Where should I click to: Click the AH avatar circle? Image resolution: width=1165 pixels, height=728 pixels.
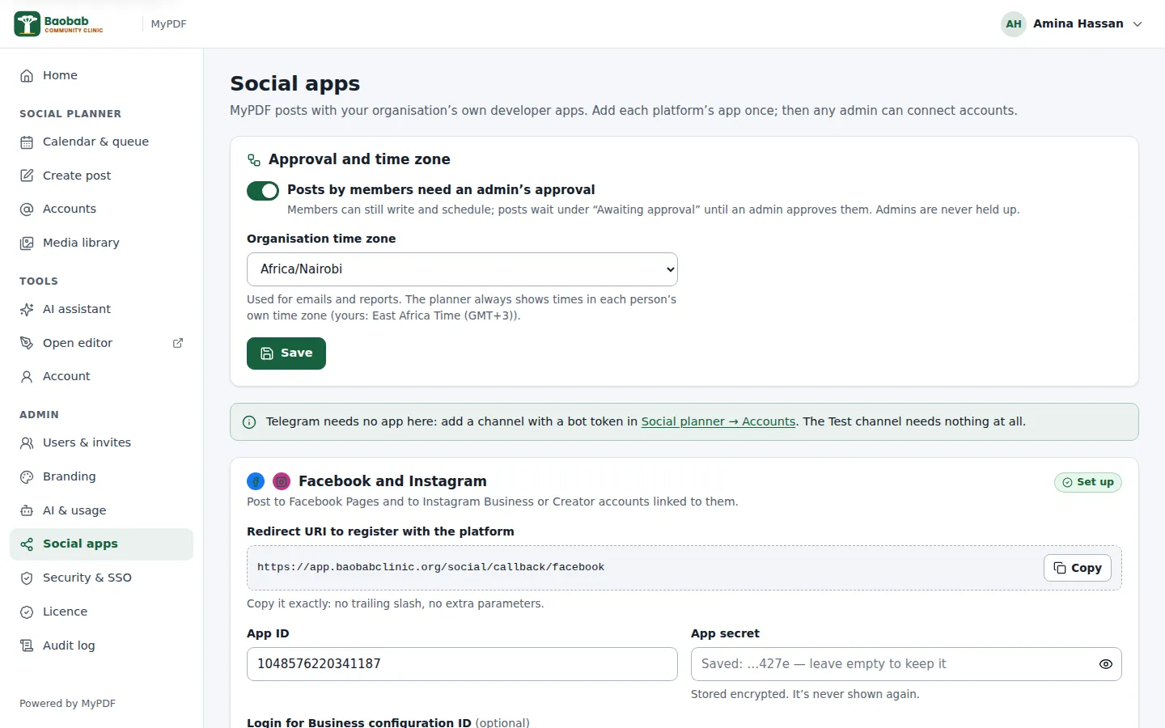click(x=1014, y=24)
